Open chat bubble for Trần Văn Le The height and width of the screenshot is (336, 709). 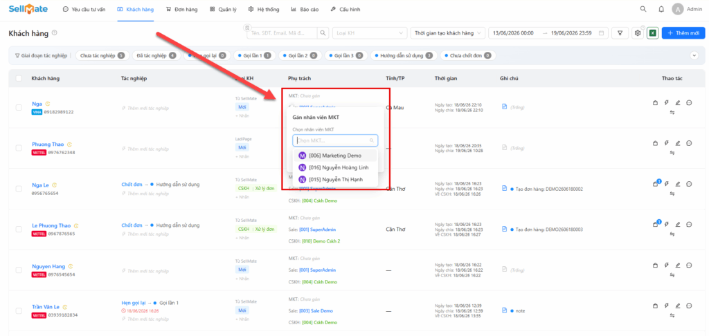click(x=689, y=306)
